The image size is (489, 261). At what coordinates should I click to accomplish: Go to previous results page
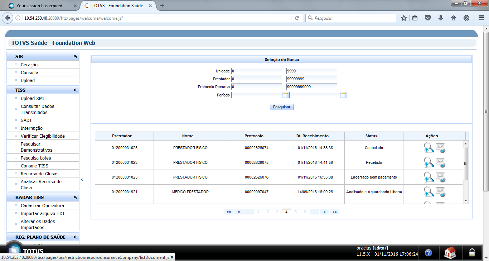coord(238,212)
